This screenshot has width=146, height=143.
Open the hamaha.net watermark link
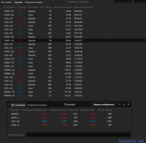point(131,141)
